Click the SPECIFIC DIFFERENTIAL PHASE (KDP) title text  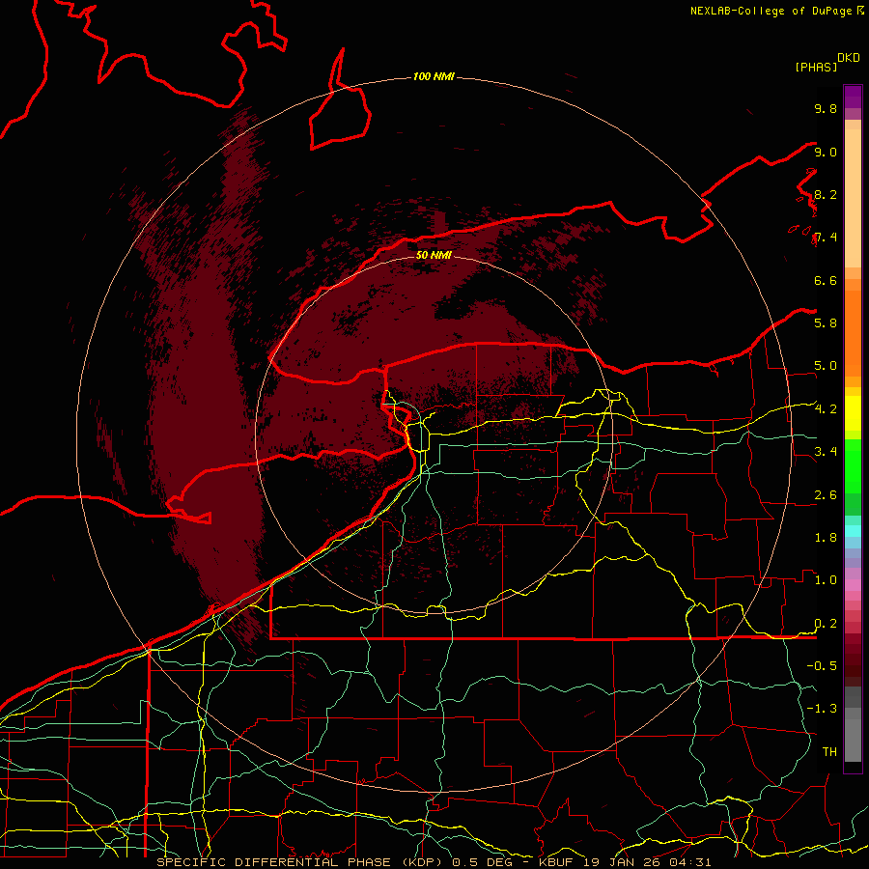point(301,862)
